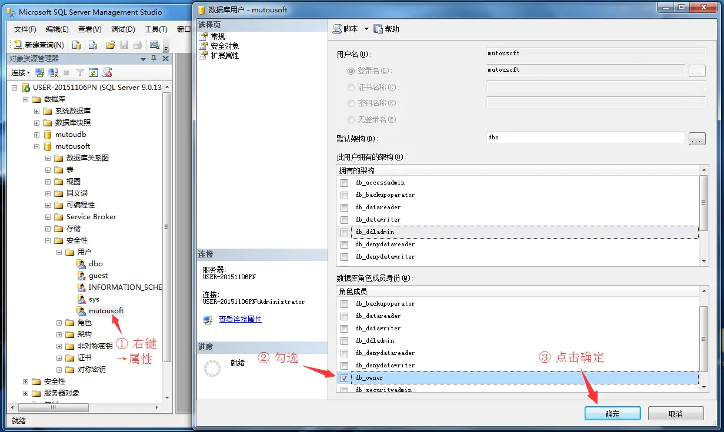Expand the 视图 folder node

(48, 181)
